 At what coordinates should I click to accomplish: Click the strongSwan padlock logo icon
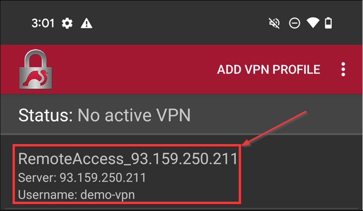click(35, 70)
